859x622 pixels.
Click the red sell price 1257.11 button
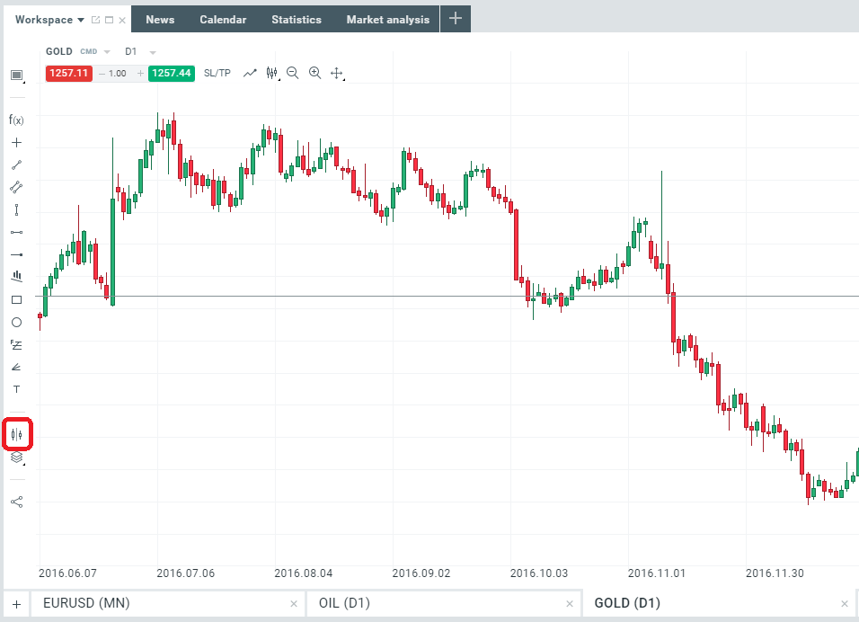68,73
